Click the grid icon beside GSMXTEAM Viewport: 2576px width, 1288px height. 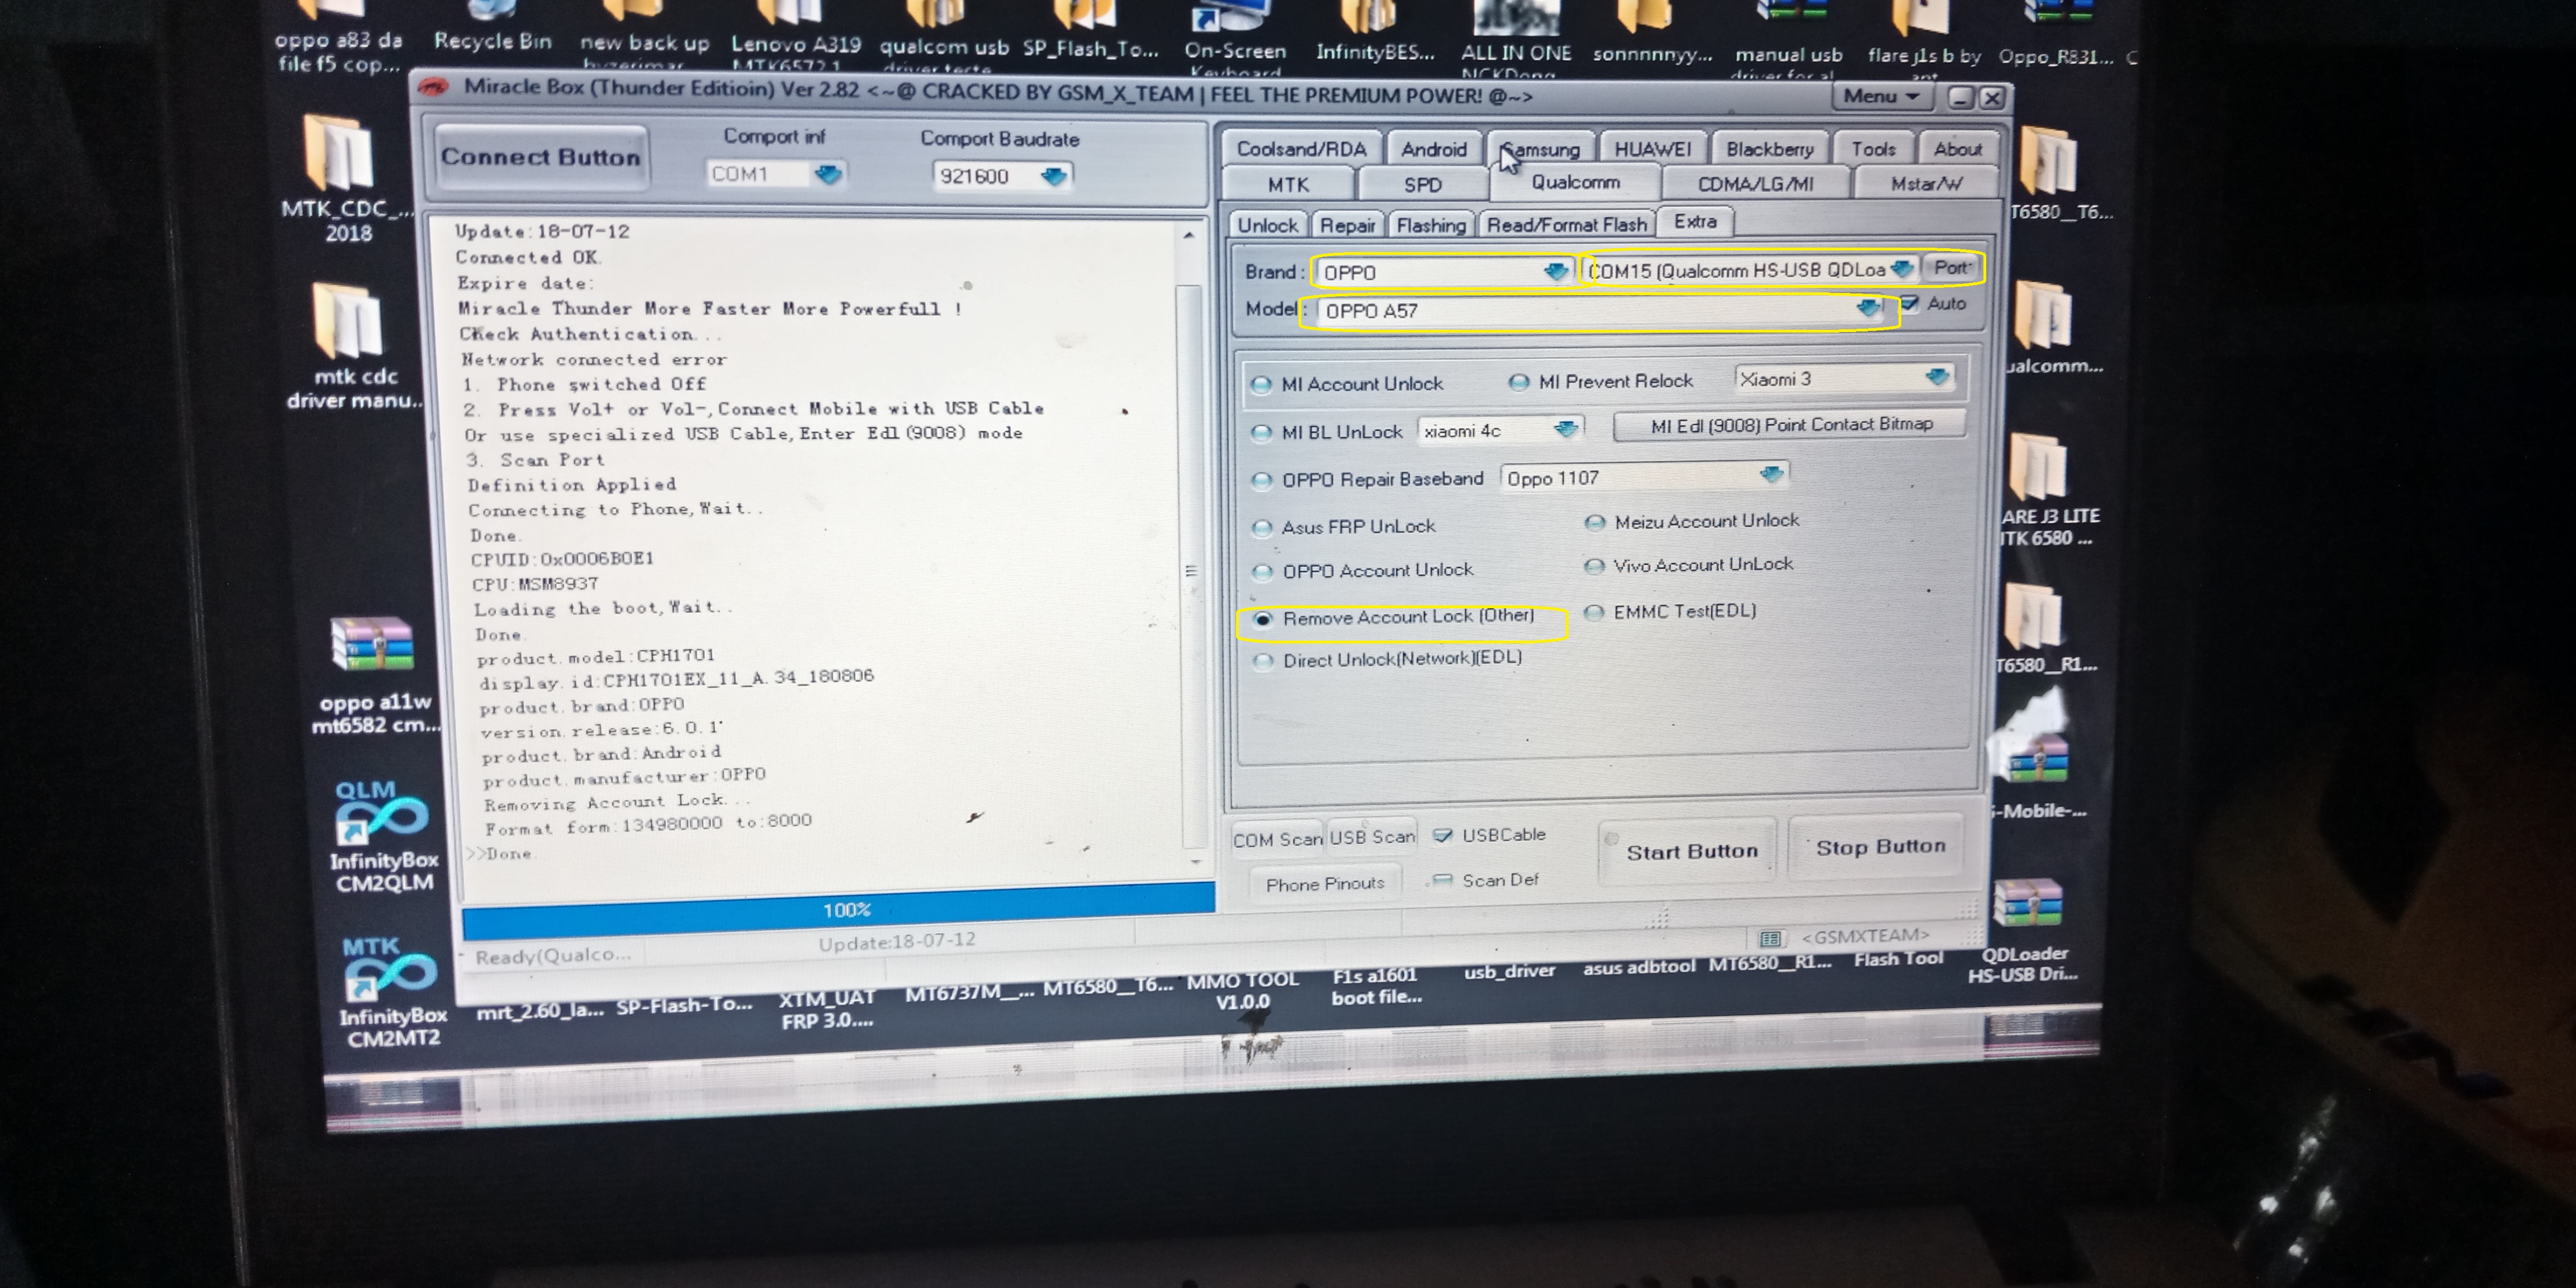(x=1770, y=938)
